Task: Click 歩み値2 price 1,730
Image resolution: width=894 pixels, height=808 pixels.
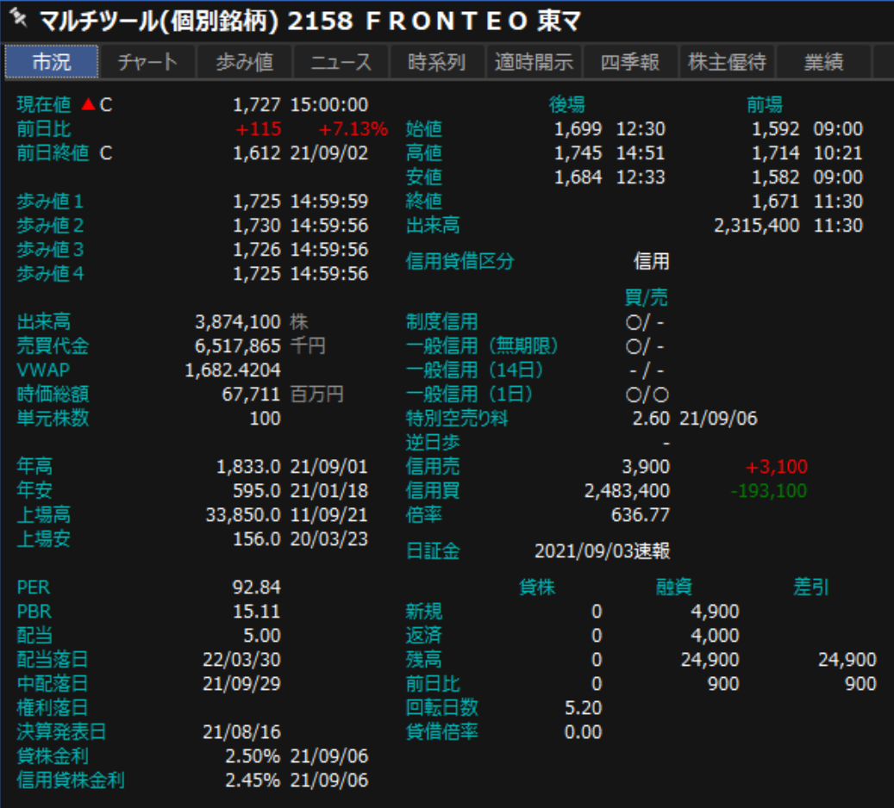Action: [257, 225]
